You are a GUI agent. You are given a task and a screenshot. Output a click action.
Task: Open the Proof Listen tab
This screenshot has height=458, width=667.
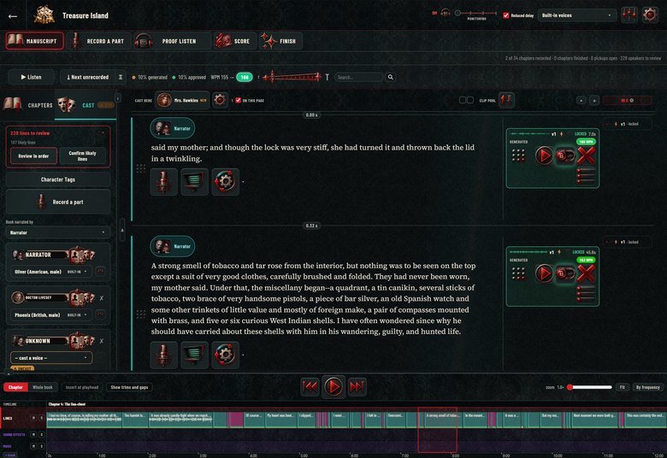pyautogui.click(x=171, y=41)
